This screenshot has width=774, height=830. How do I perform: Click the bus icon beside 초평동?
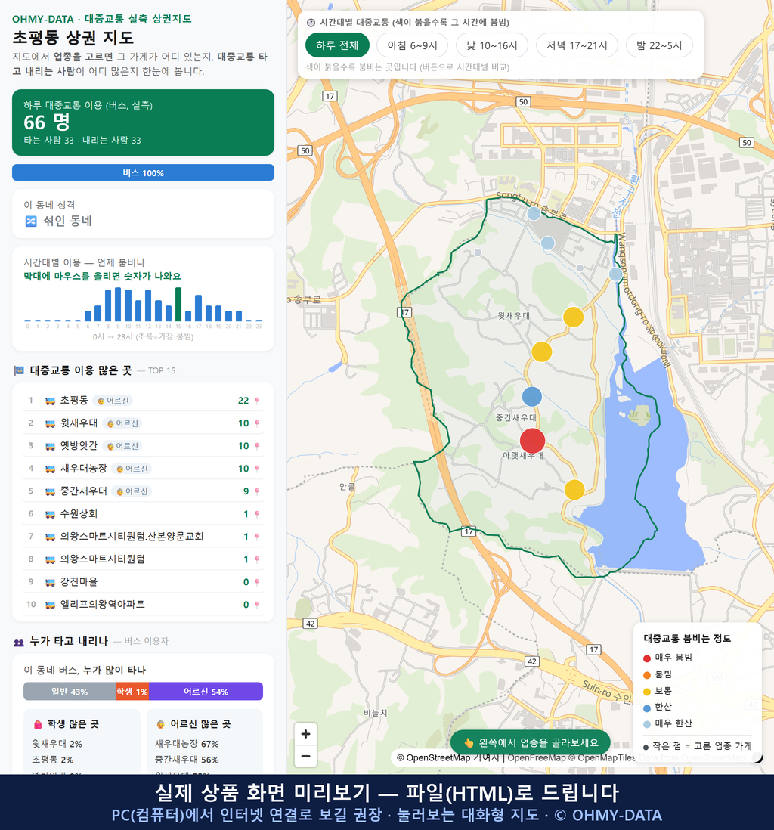(x=51, y=401)
